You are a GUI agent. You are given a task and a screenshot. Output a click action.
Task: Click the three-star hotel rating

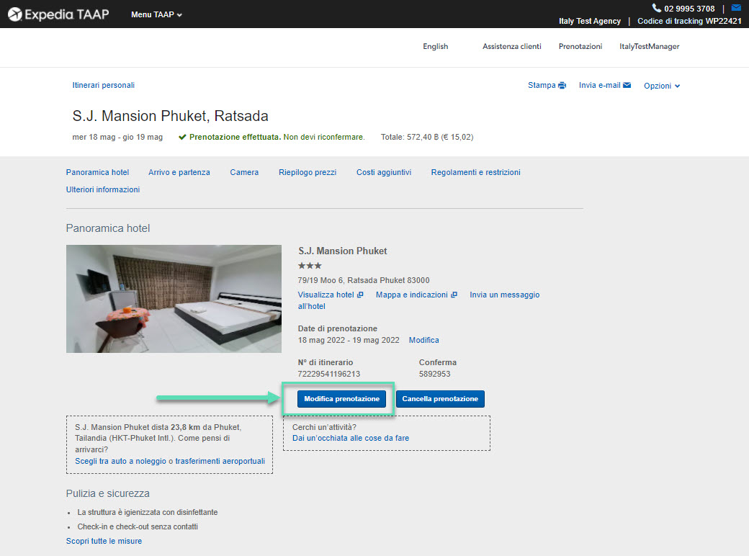pos(310,266)
